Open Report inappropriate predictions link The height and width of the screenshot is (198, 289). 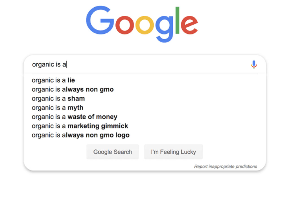coord(225,167)
